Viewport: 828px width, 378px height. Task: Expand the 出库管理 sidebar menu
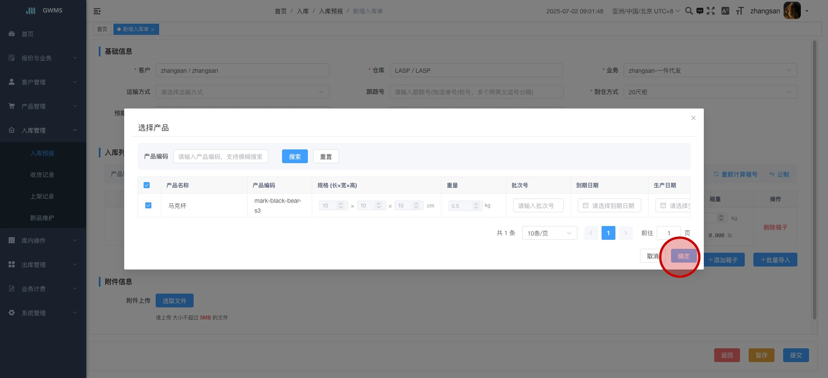coord(42,265)
